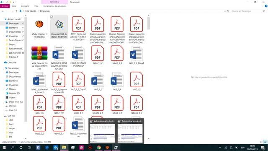Open the Compartir ribbon tab

pos(25,6)
